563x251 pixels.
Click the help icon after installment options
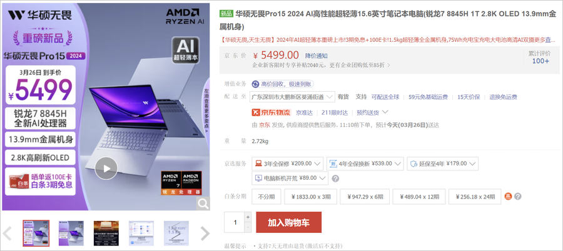tap(517, 197)
